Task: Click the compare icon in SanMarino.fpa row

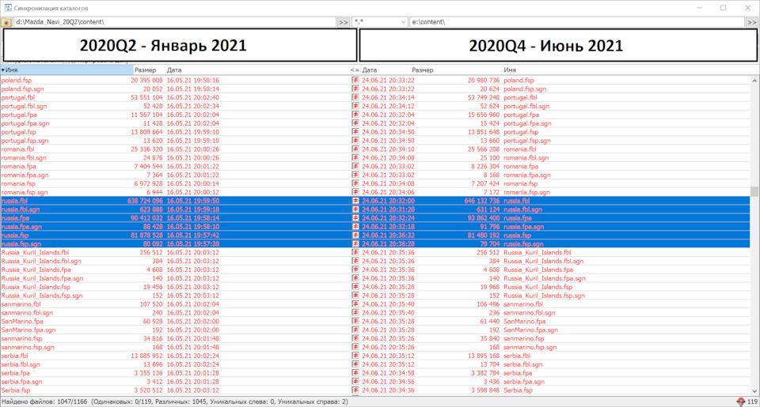Action: coord(355,322)
